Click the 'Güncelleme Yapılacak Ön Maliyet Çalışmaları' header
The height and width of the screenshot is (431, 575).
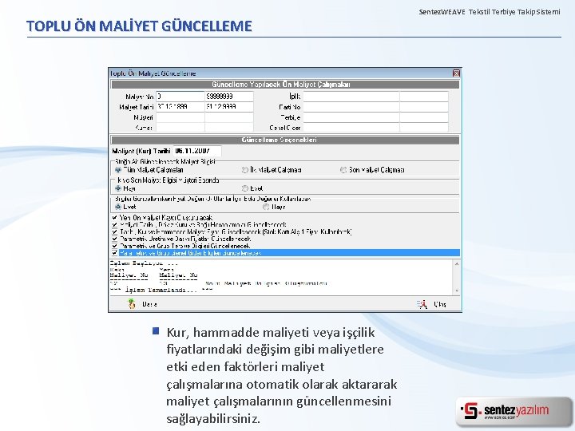click(285, 85)
